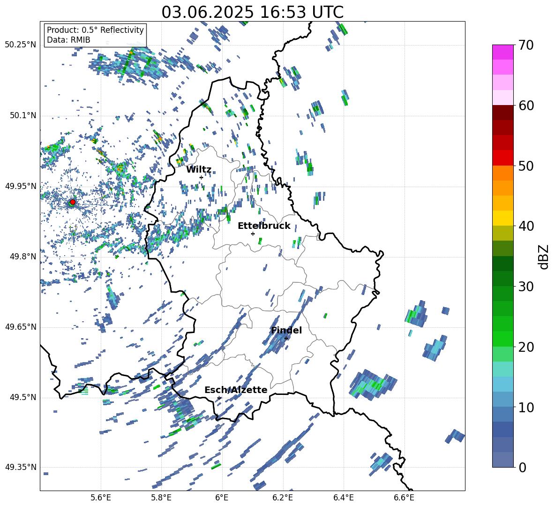Click the 49.95°N latitude label
This screenshot has width=555, height=507.
[x=21, y=186]
